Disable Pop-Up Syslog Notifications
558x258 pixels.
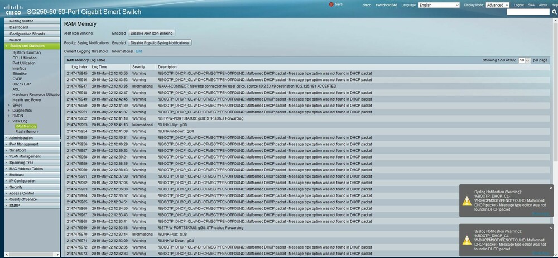click(160, 42)
